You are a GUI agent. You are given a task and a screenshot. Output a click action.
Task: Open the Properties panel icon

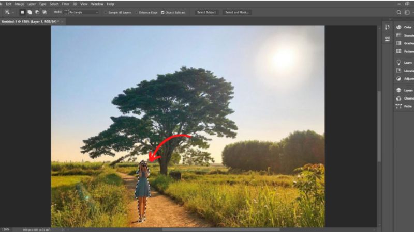coord(387,39)
